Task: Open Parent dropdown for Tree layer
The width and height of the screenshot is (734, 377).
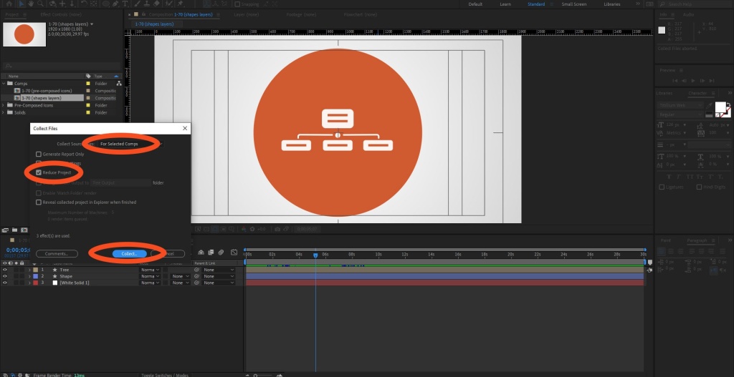Action: tap(219, 270)
